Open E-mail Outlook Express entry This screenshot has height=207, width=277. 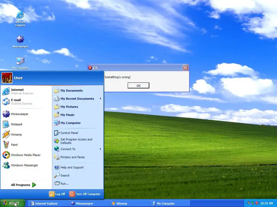click(x=26, y=102)
